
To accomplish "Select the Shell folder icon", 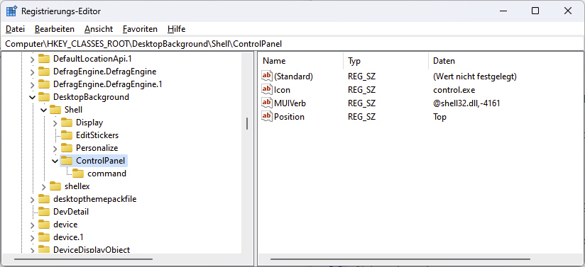I will click(55, 110).
